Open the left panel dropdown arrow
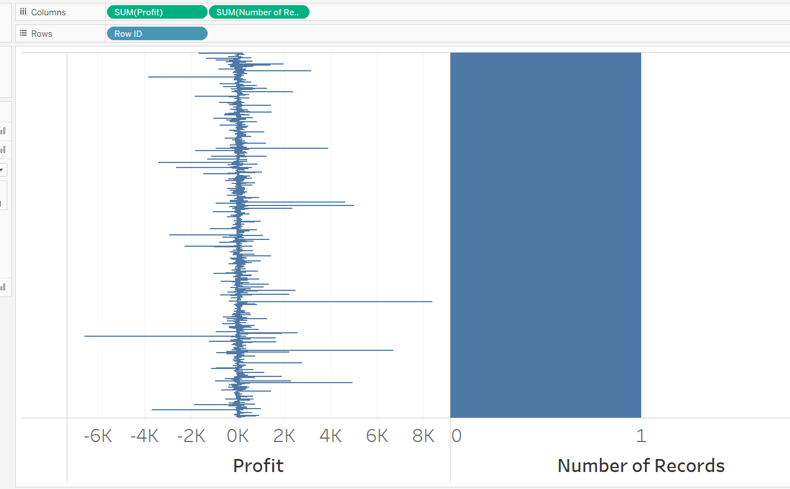The width and height of the screenshot is (790, 489). [x=3, y=169]
